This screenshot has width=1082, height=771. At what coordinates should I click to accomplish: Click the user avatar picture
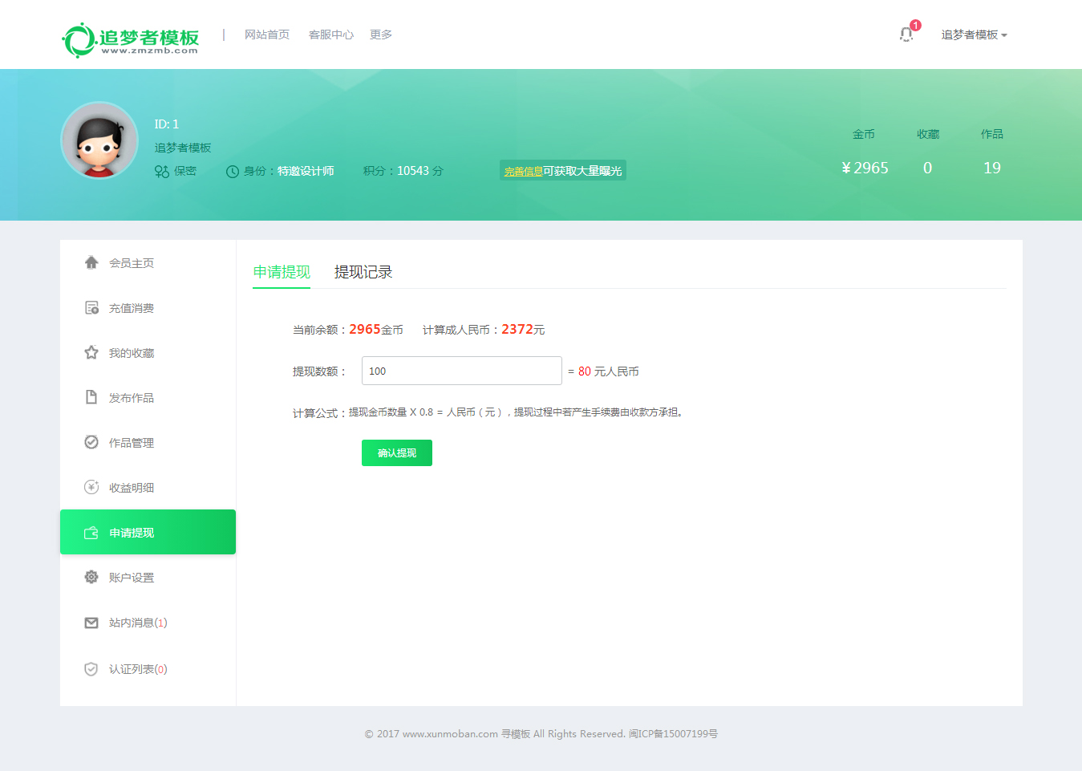pyautogui.click(x=99, y=140)
